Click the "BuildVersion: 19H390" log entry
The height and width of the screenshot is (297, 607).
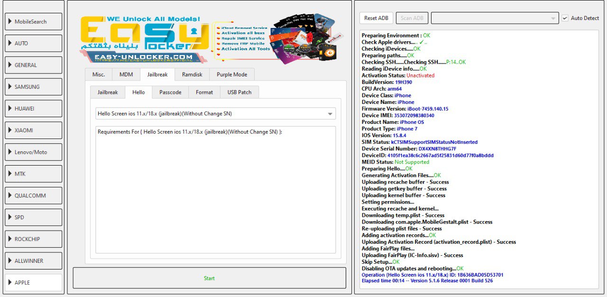click(386, 82)
